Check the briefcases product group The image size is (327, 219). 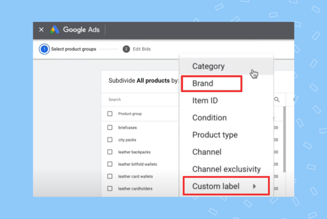point(110,128)
